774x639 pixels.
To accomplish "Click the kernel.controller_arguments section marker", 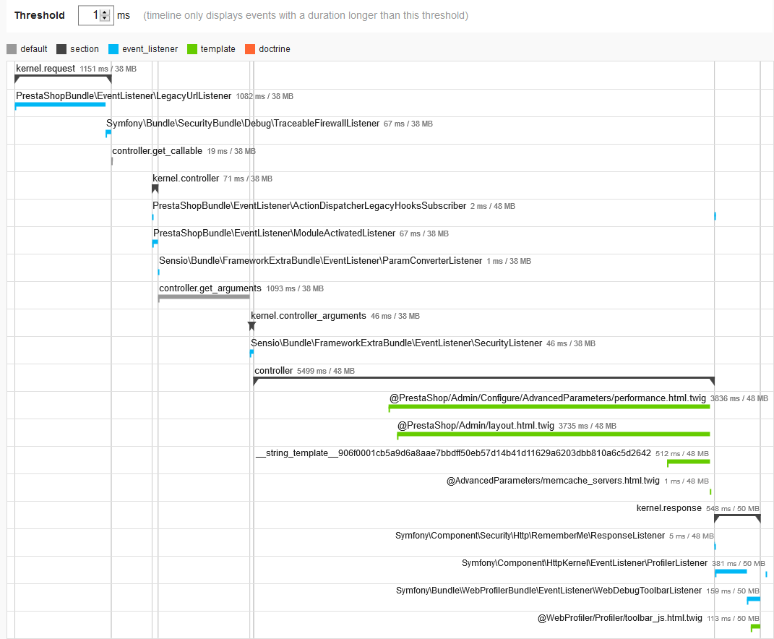I will click(x=251, y=326).
